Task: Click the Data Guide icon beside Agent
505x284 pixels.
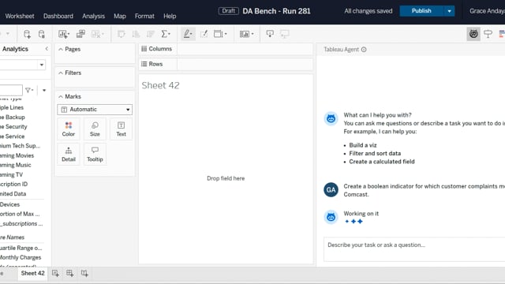Action: click(488, 34)
